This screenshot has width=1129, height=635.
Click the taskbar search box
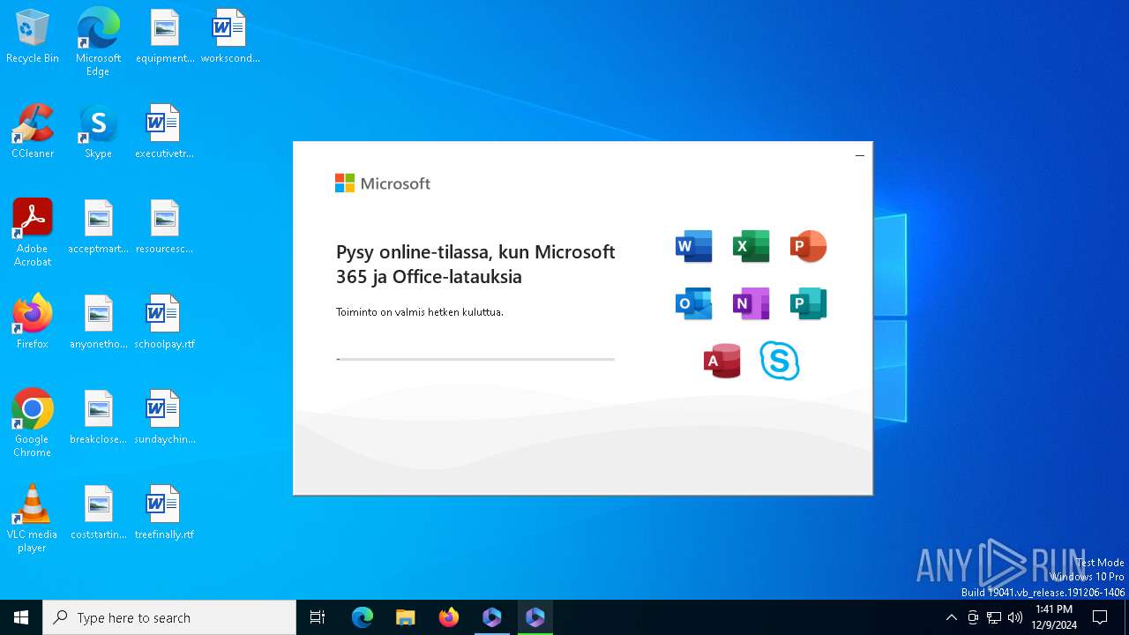pyautogui.click(x=169, y=617)
